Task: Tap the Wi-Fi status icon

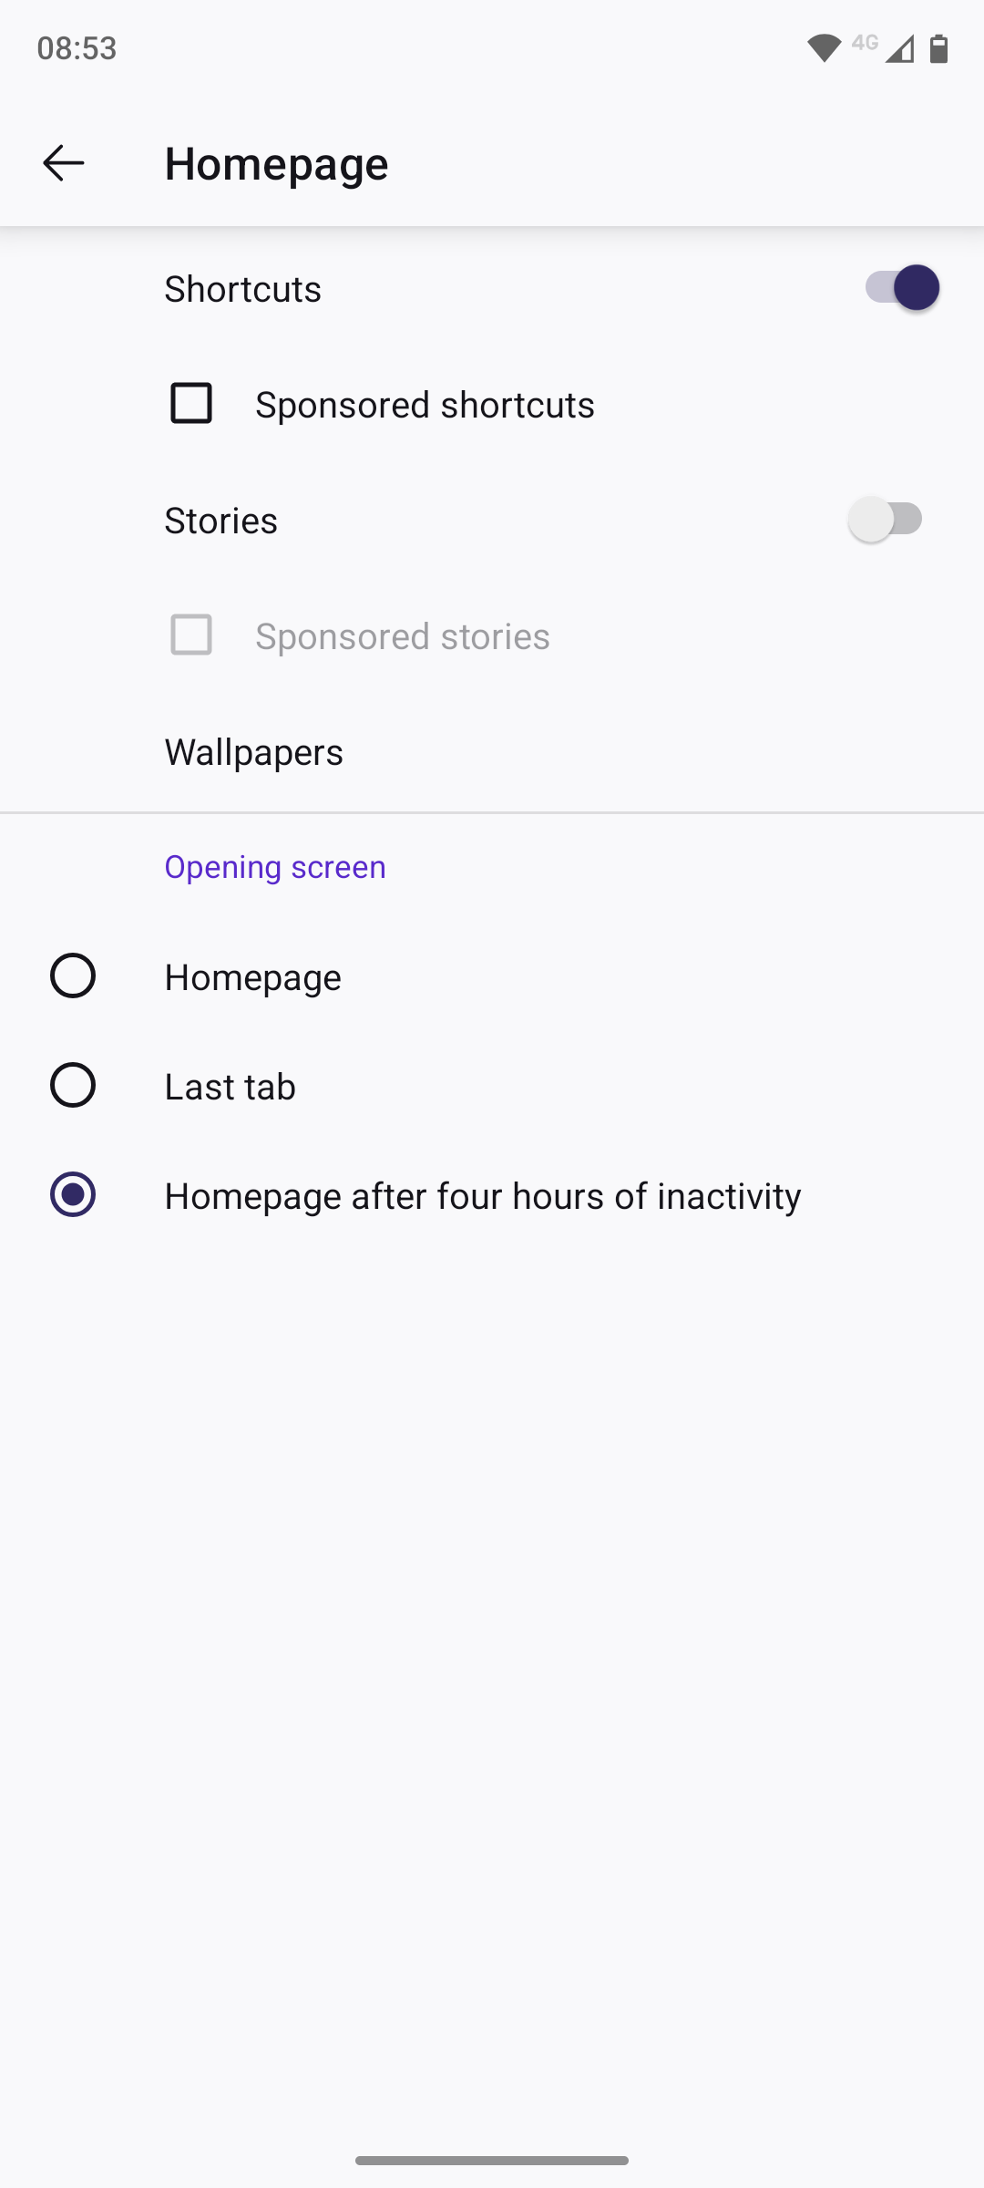Action: click(824, 48)
